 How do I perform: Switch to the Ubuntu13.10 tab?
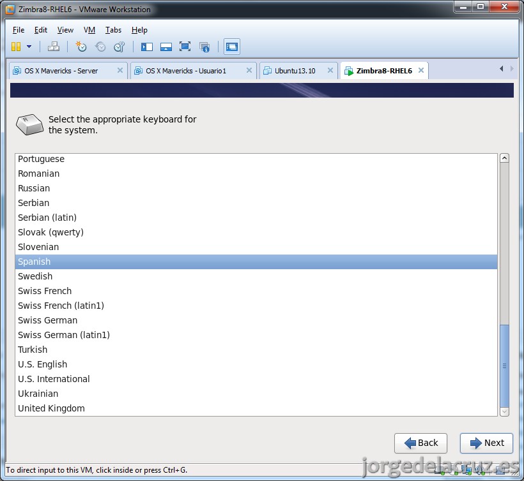pos(297,71)
